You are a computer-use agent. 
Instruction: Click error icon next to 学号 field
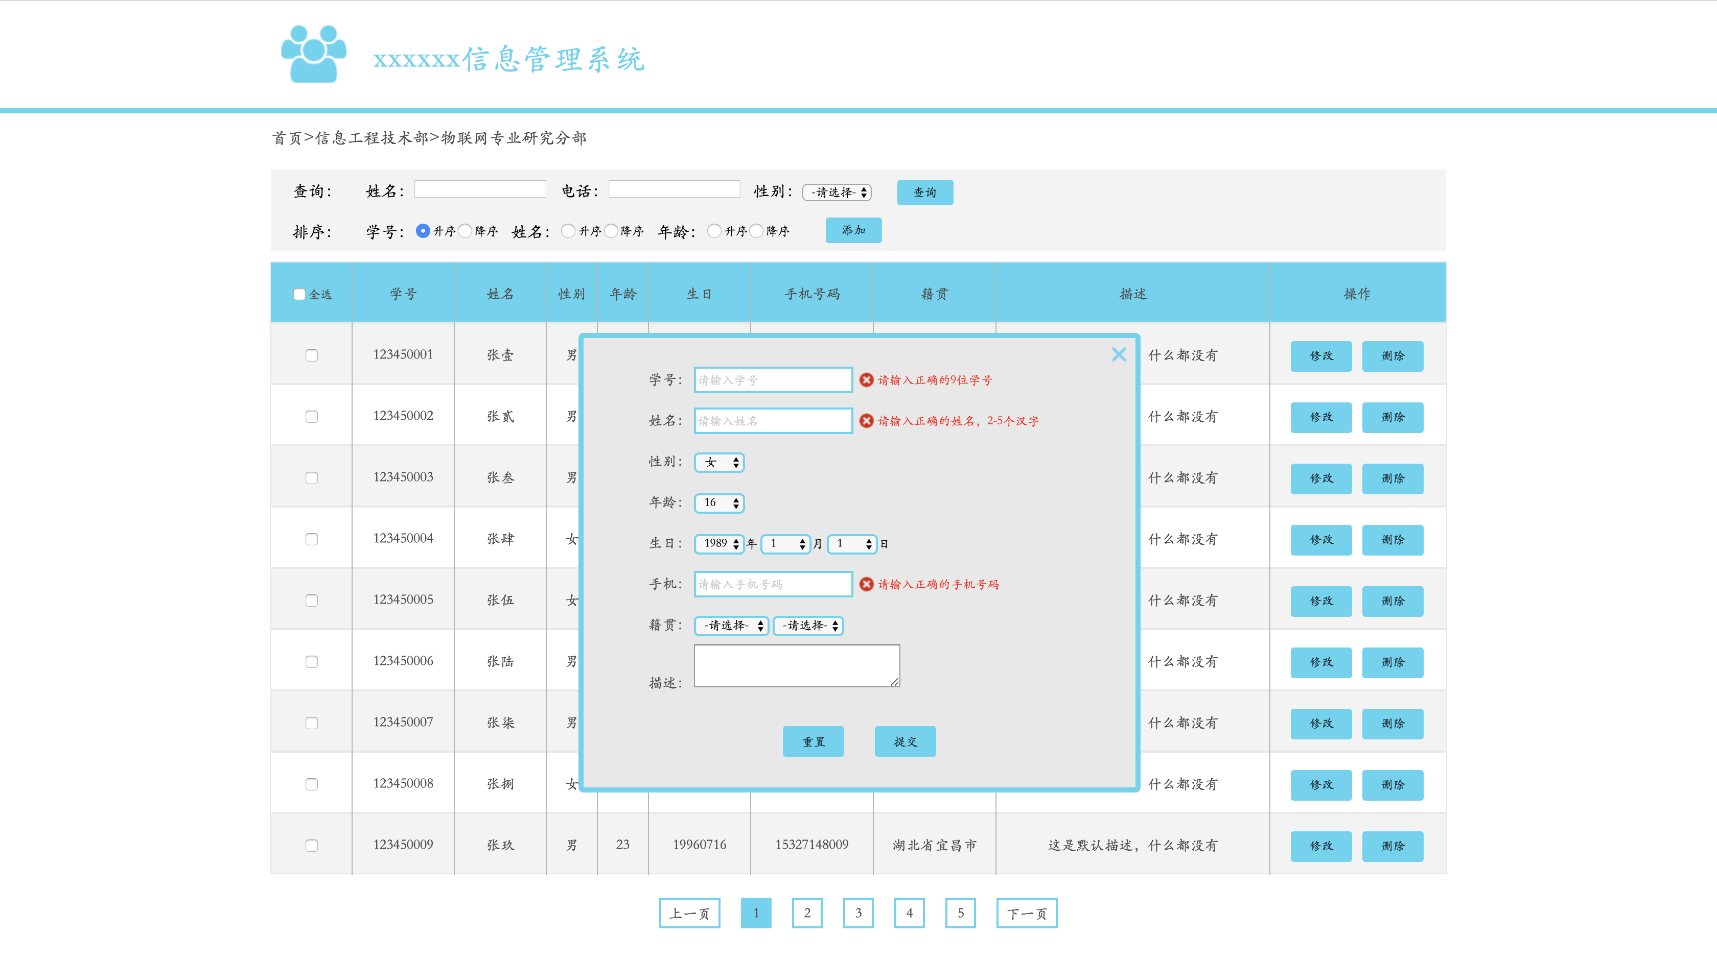(x=866, y=380)
